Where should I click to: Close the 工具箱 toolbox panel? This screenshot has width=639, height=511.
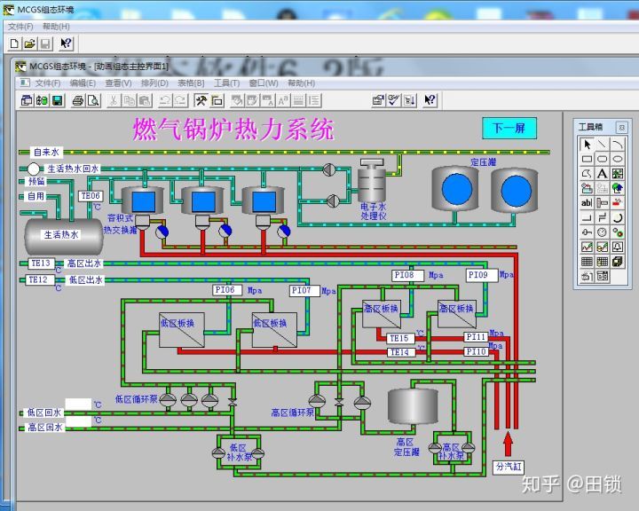(x=623, y=127)
